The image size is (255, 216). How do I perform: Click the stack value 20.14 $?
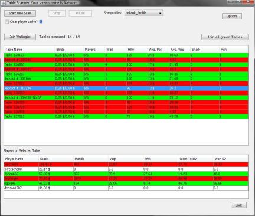click(44, 169)
